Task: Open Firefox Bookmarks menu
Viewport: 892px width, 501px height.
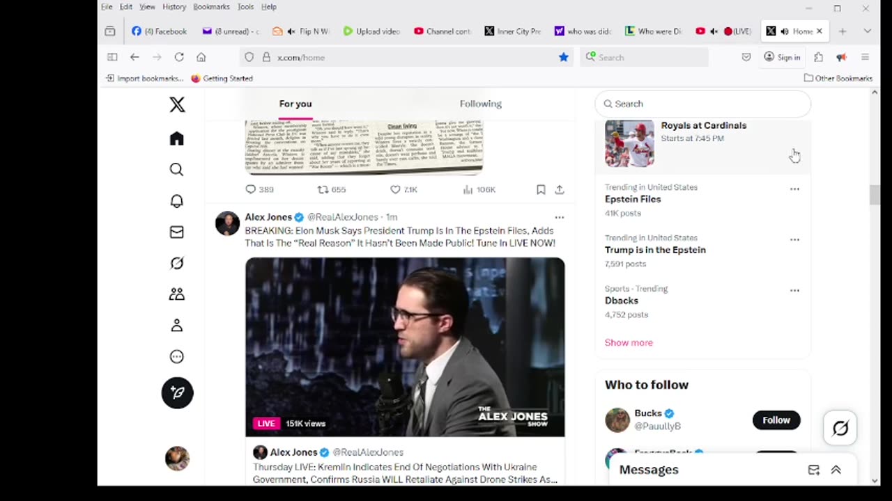Action: [x=211, y=7]
